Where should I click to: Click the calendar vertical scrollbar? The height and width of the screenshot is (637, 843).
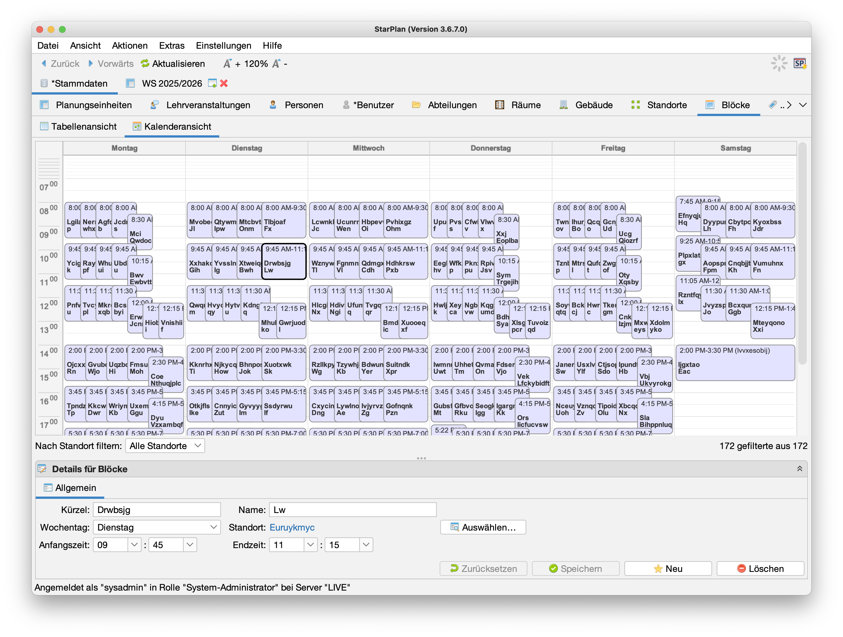click(x=802, y=253)
